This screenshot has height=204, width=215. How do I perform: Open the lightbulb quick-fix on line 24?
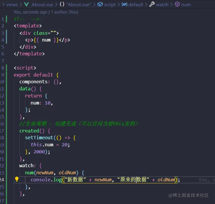coord(17,179)
